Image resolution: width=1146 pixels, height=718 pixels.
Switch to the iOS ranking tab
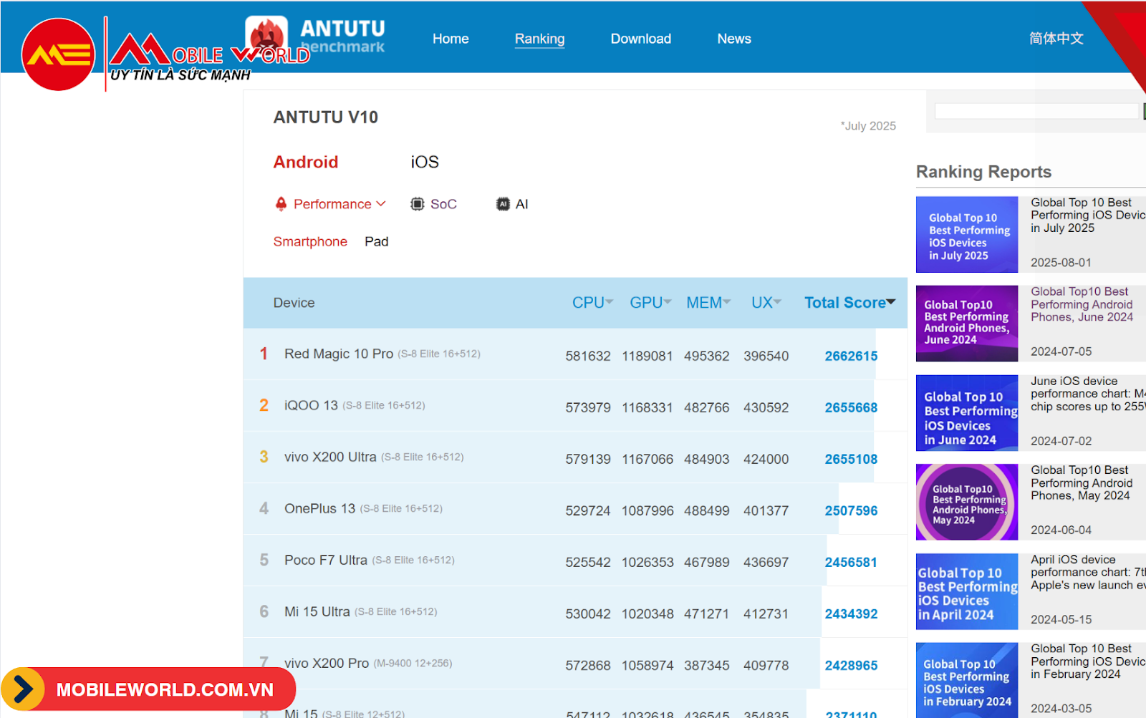pos(425,162)
